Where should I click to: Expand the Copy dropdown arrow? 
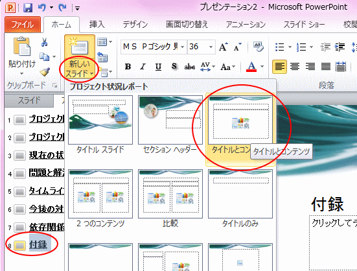pos(54,56)
